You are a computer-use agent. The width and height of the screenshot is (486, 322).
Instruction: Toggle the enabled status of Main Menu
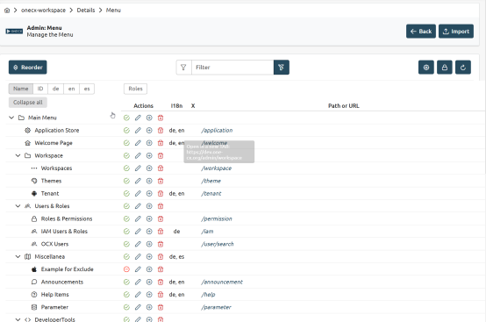click(126, 118)
